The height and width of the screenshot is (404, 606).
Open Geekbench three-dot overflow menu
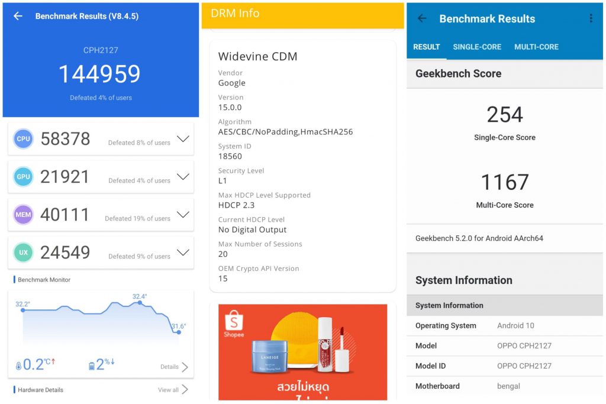click(x=591, y=18)
